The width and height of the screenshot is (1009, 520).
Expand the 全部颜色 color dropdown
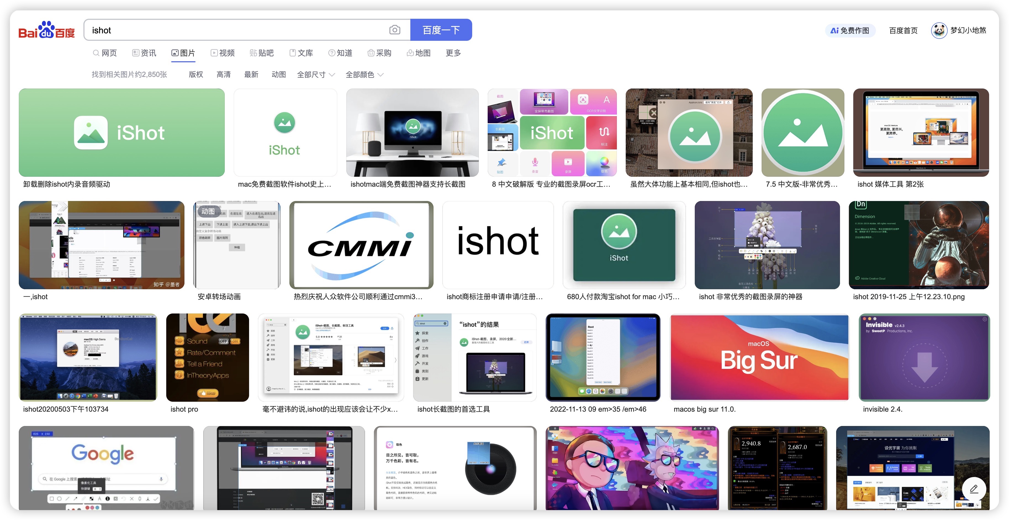pos(364,75)
